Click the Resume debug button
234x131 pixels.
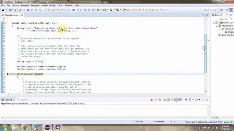(x=20, y=10)
